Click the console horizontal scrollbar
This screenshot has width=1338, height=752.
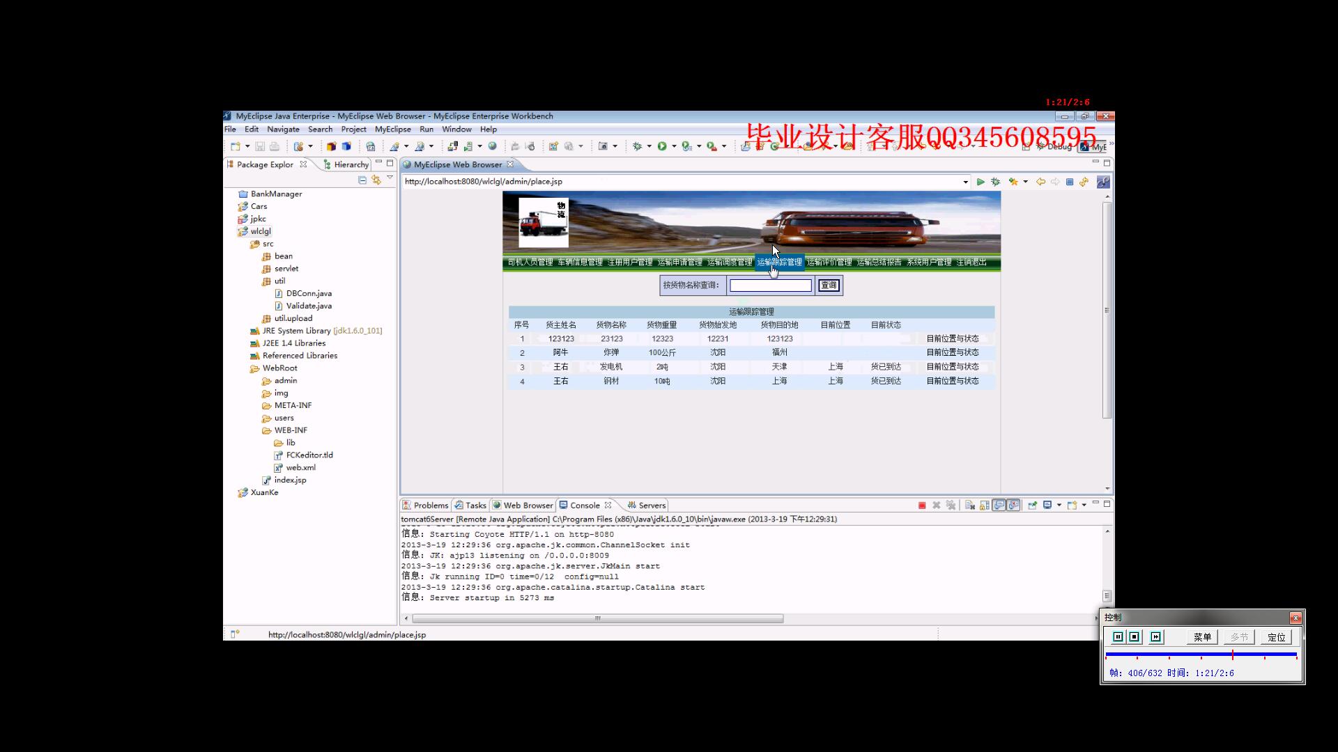[x=597, y=618]
